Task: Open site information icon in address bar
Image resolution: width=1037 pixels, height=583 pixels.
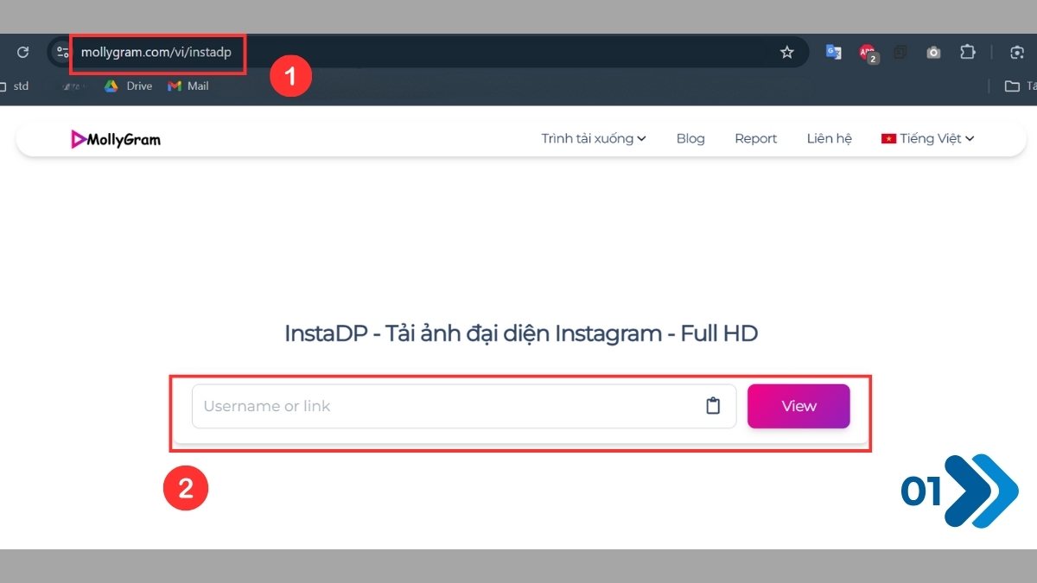Action: (x=62, y=52)
